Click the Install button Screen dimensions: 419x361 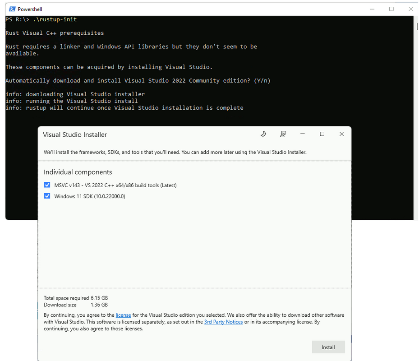click(328, 347)
